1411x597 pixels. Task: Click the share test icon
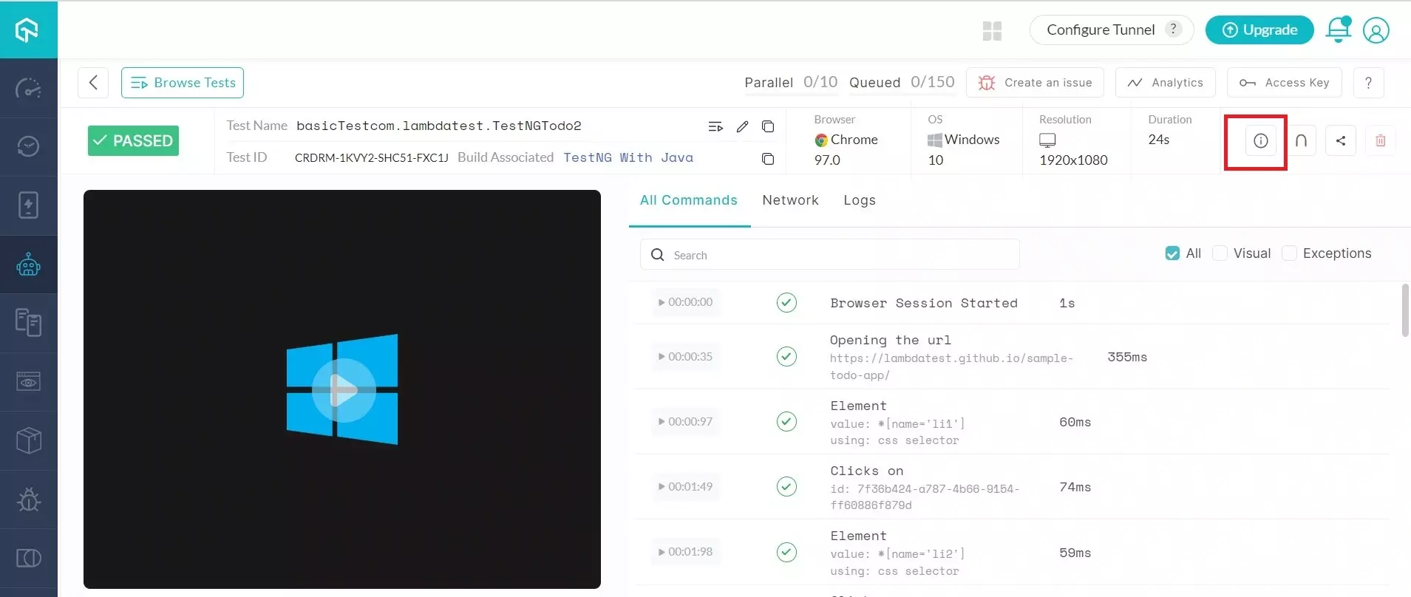[1340, 140]
